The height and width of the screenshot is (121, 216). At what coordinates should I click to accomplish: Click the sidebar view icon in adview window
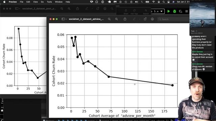coord(63,19)
